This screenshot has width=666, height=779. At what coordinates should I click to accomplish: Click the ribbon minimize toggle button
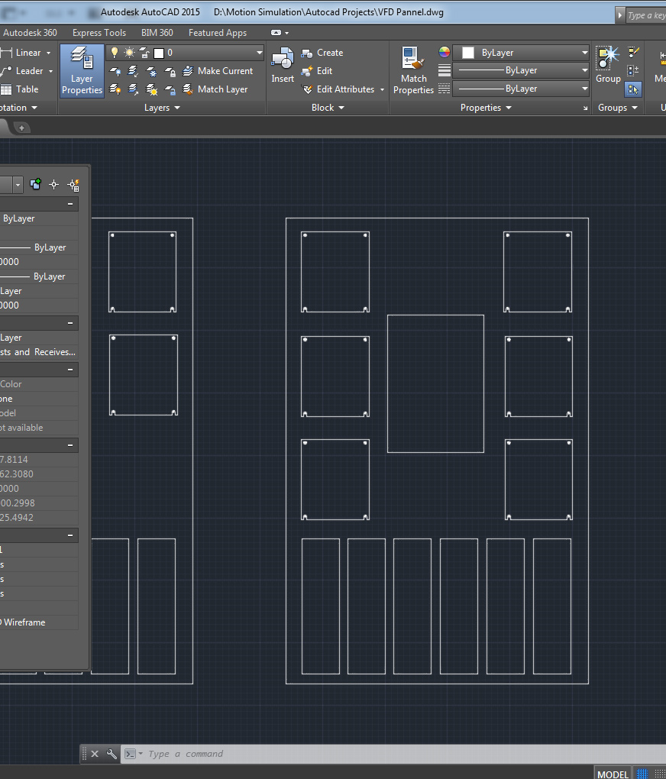click(276, 33)
